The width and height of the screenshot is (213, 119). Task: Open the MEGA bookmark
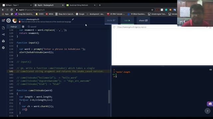click(x=50, y=14)
